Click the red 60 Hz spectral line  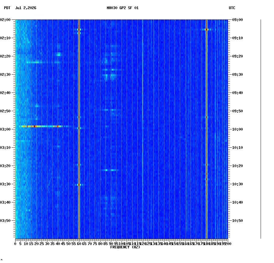tap(79, 129)
